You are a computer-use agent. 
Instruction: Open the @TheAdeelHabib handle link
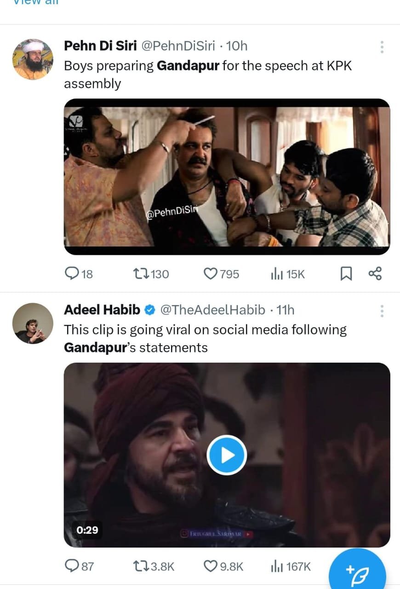click(x=212, y=310)
